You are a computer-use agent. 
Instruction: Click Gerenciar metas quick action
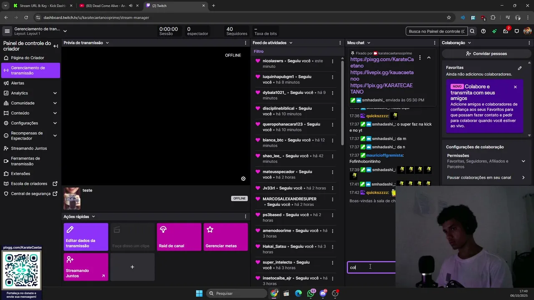click(x=226, y=237)
